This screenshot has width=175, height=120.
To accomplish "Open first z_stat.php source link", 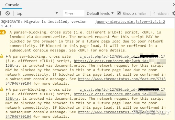I will [x=122, y=56].
